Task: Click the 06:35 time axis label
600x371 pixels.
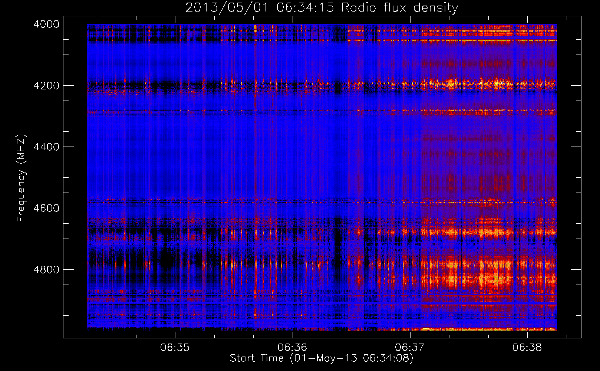Action: click(175, 348)
